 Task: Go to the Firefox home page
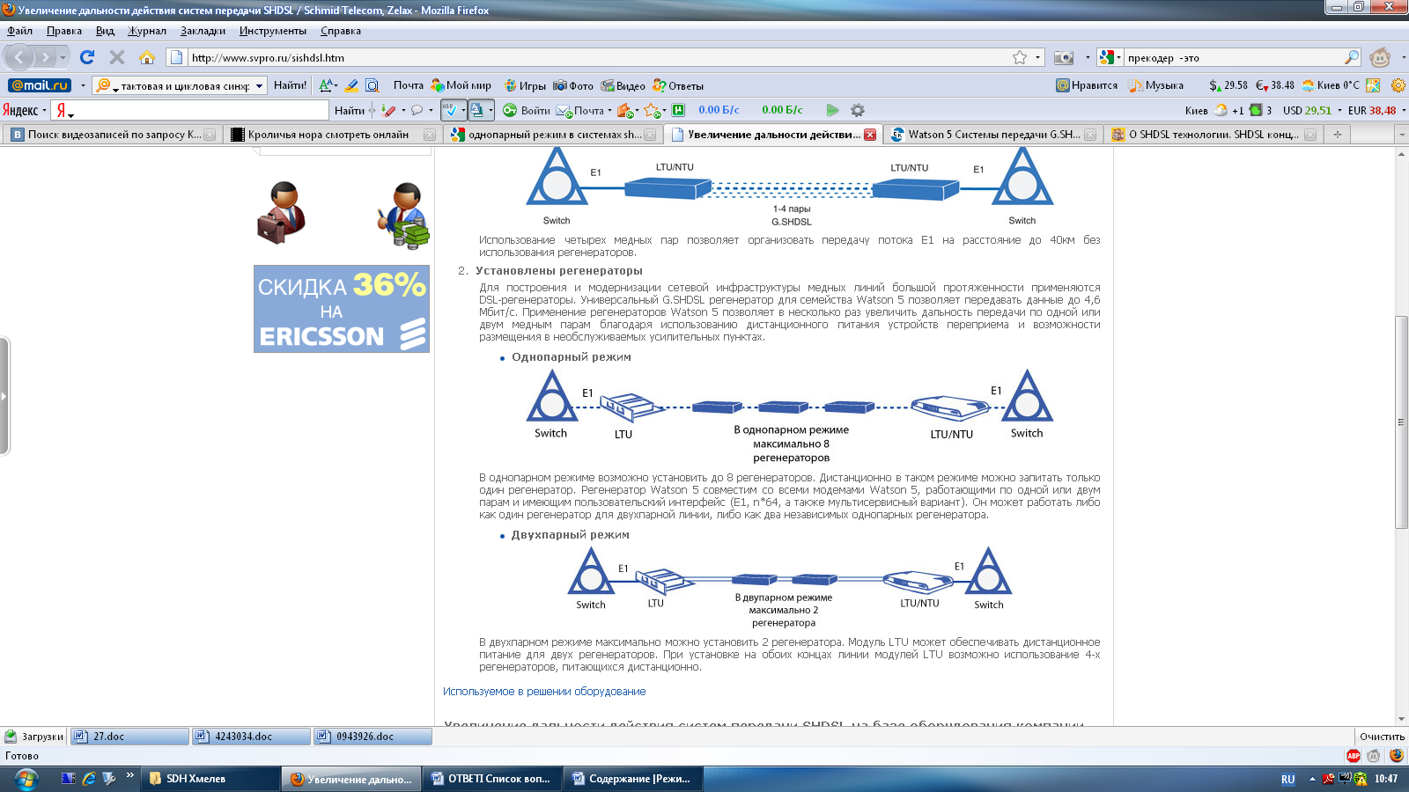146,57
